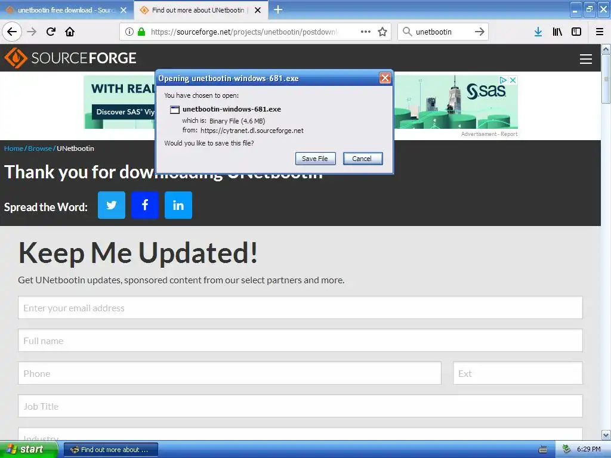
Task: Click the SourceForge logo
Action: coord(70,58)
